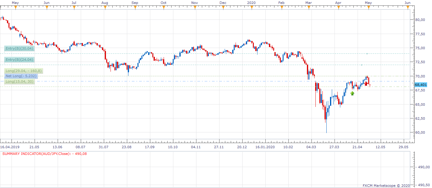
Task: Click the - 490,00 indicator axis value
Action: point(422,167)
